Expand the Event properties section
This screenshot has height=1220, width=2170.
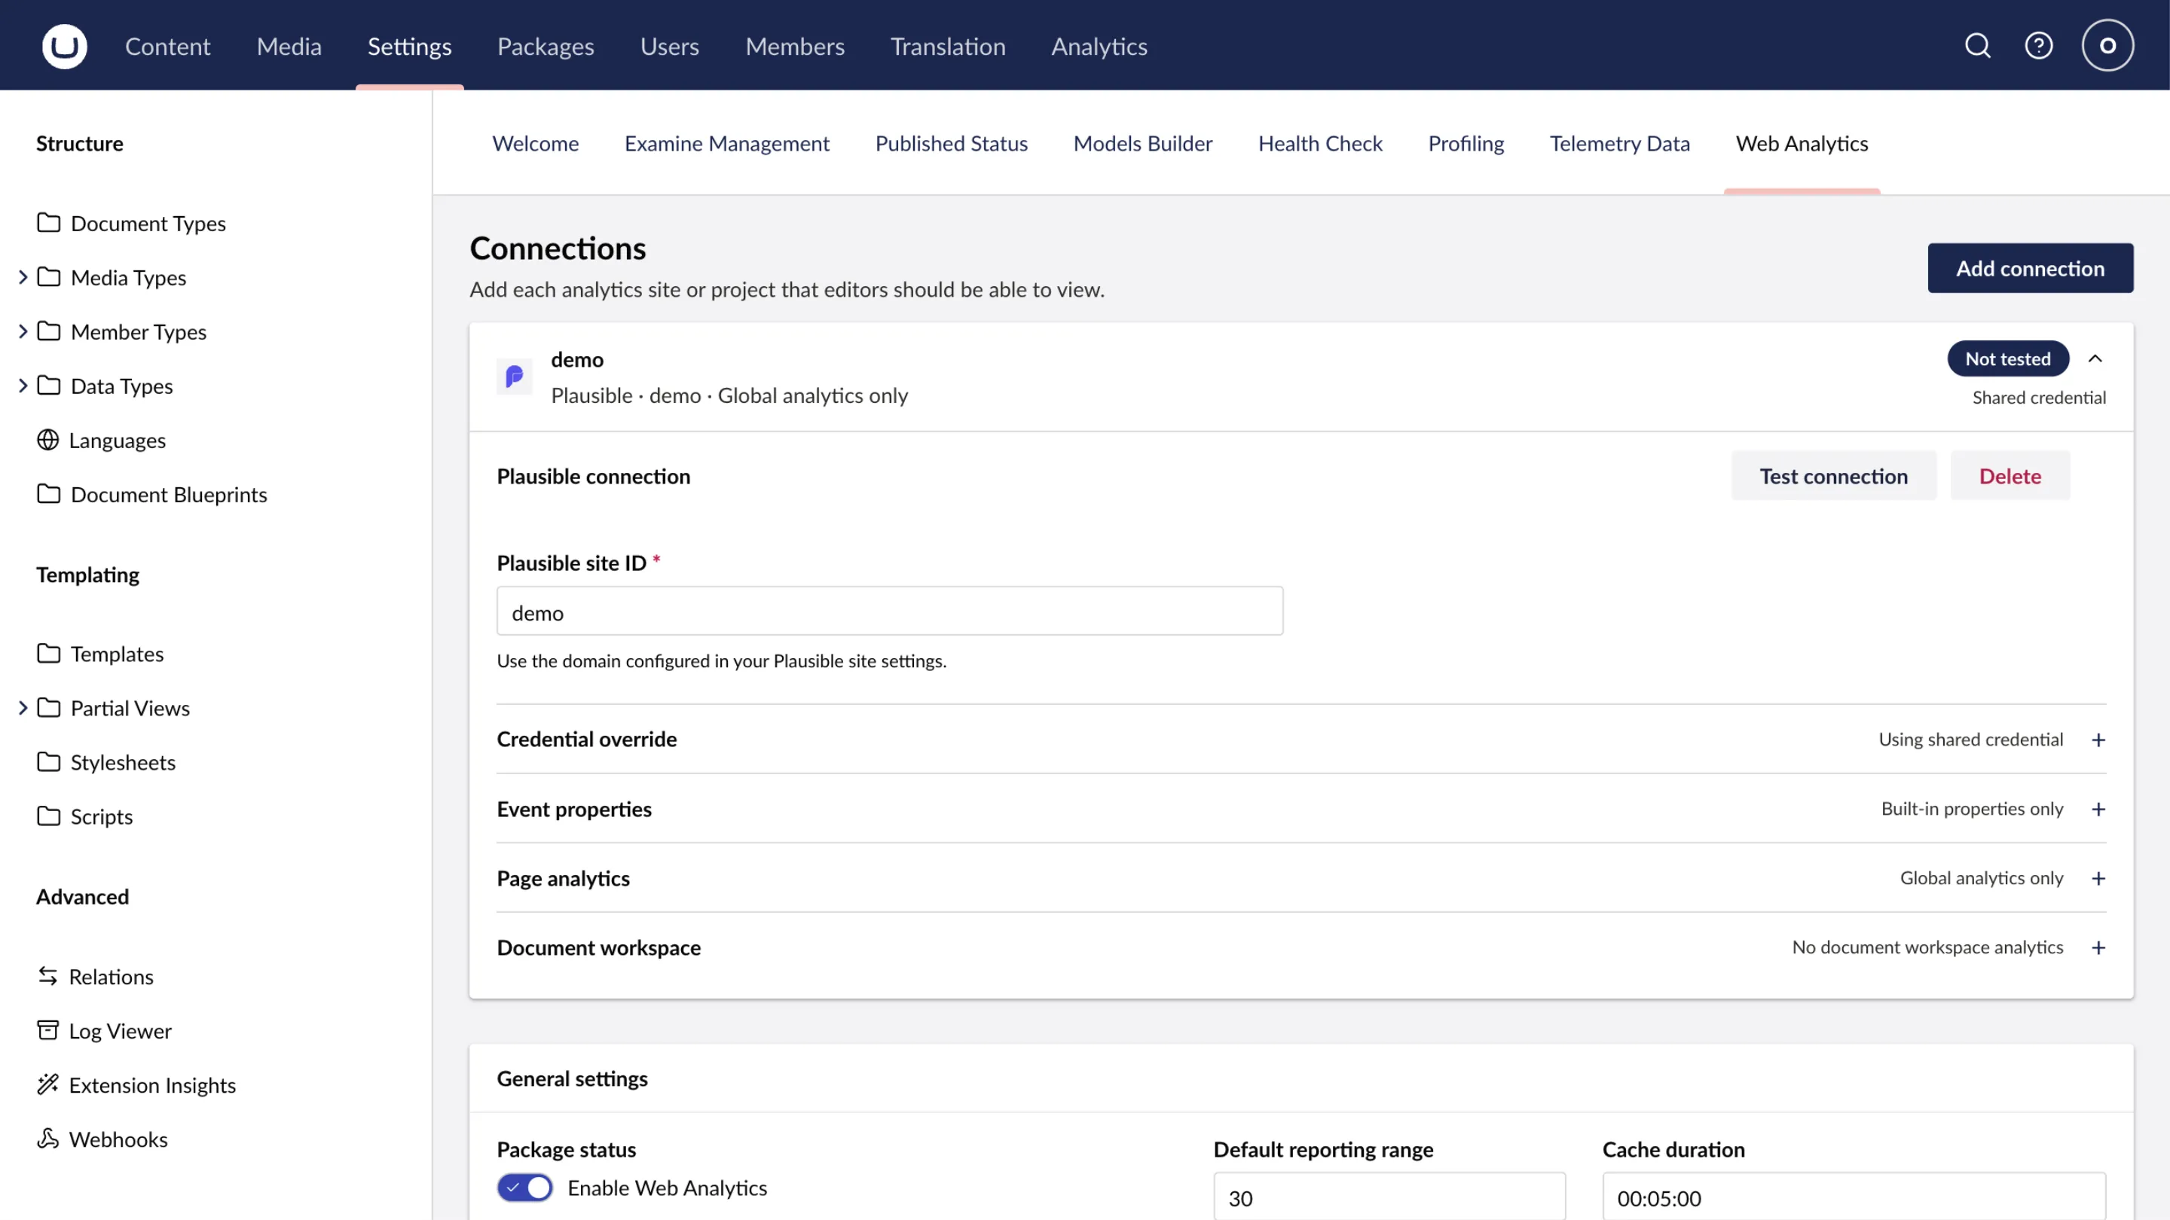(2098, 809)
